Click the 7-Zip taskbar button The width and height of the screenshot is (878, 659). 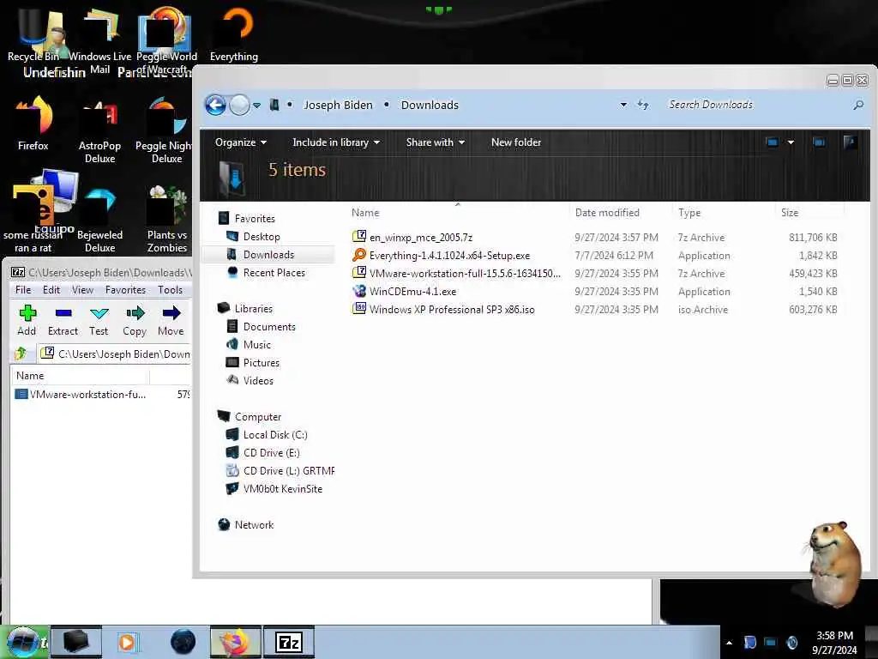289,642
